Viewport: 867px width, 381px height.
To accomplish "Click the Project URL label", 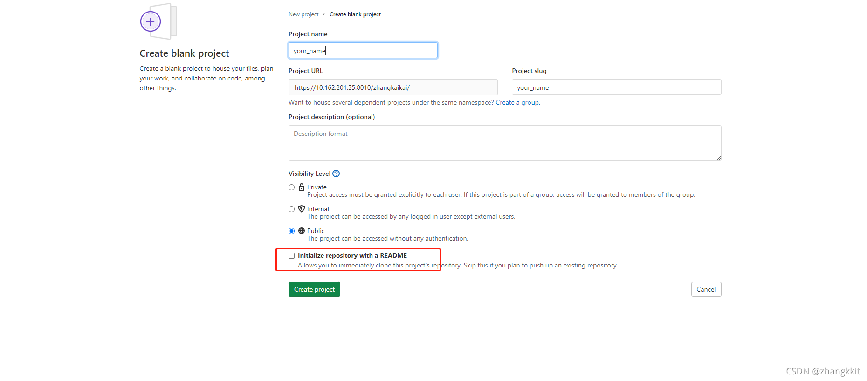I will click(x=305, y=71).
